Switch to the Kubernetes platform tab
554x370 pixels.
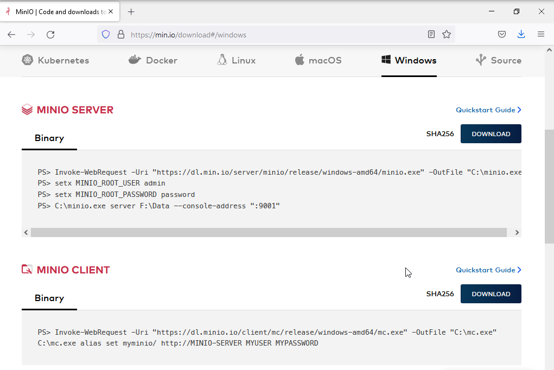click(55, 60)
